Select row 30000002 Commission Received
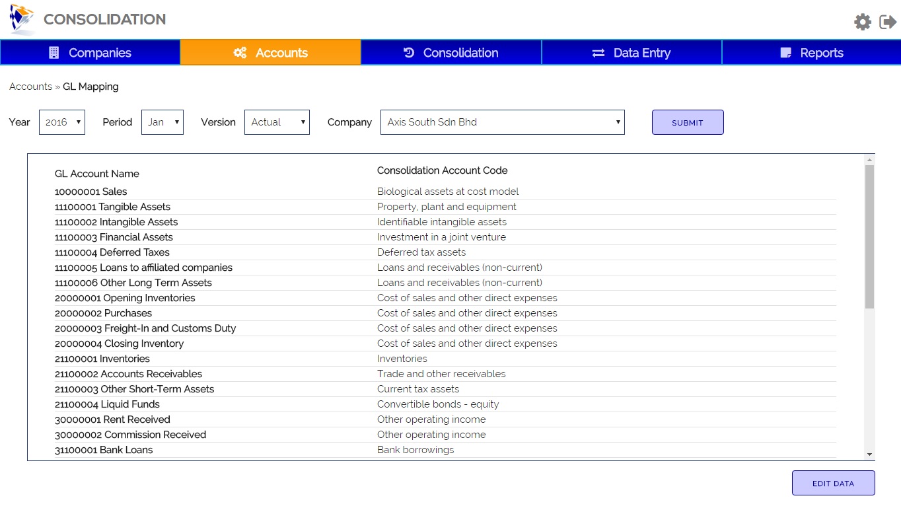Viewport: 901px width, 506px height. coord(445,435)
